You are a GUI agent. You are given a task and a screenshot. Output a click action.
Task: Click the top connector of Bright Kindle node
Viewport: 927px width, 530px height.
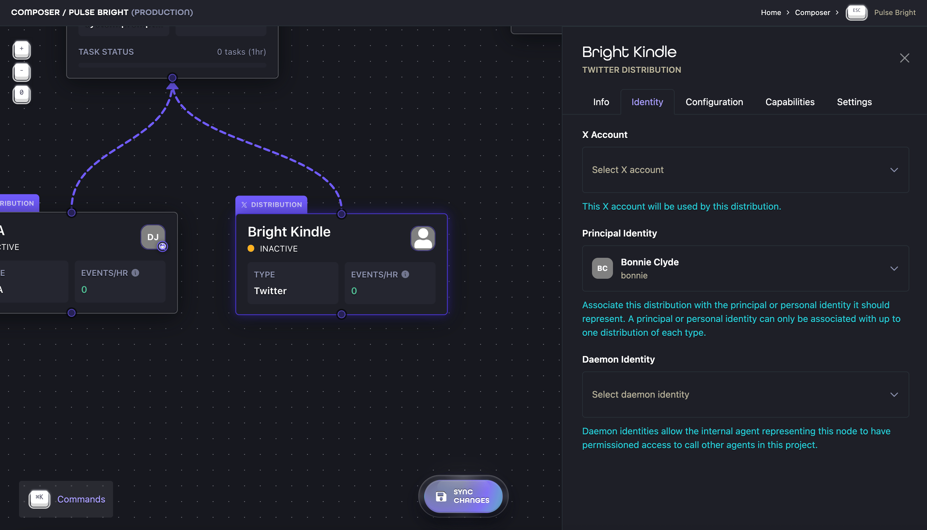tap(341, 214)
